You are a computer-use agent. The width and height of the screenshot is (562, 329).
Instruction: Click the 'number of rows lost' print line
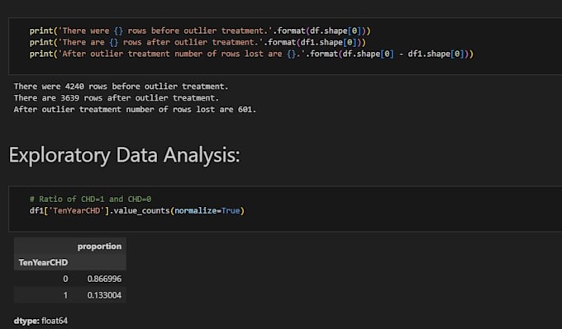[251, 54]
